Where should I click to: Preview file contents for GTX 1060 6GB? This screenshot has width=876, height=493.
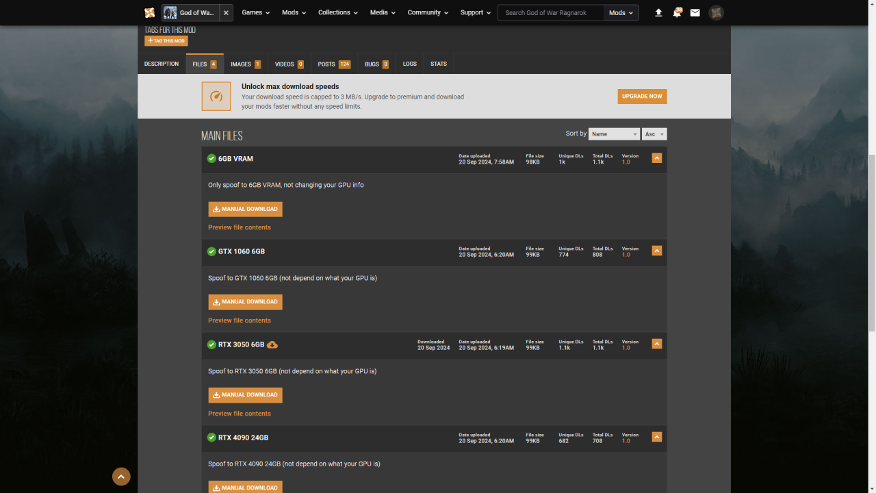coord(240,320)
